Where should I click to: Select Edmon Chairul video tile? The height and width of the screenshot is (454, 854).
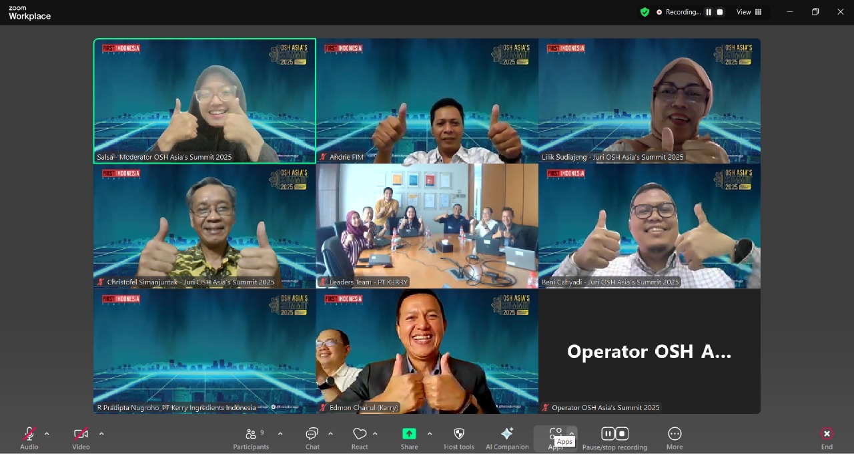pos(427,351)
